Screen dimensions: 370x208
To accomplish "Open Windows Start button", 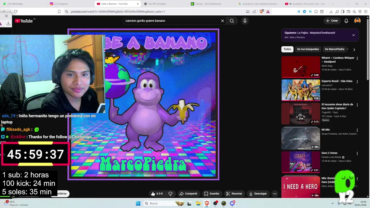I will pos(138,203).
